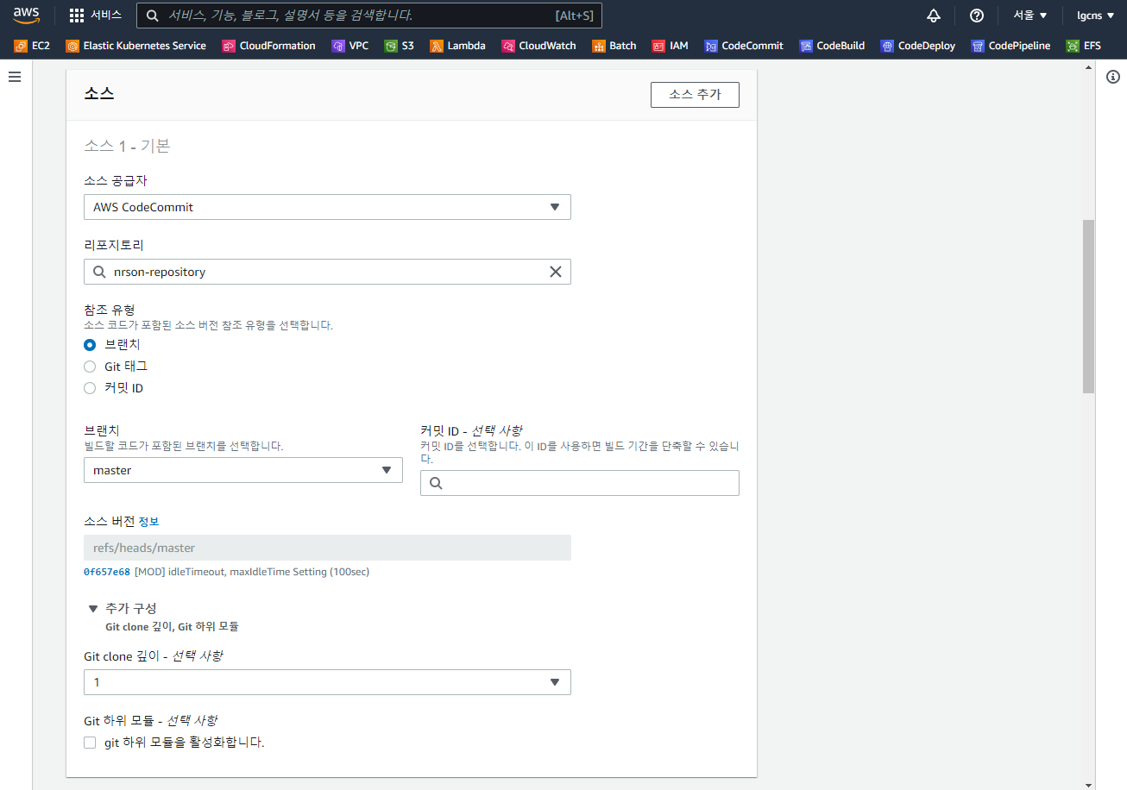
Task: Open the EC2 shortcut in favorites bar
Action: (32, 46)
